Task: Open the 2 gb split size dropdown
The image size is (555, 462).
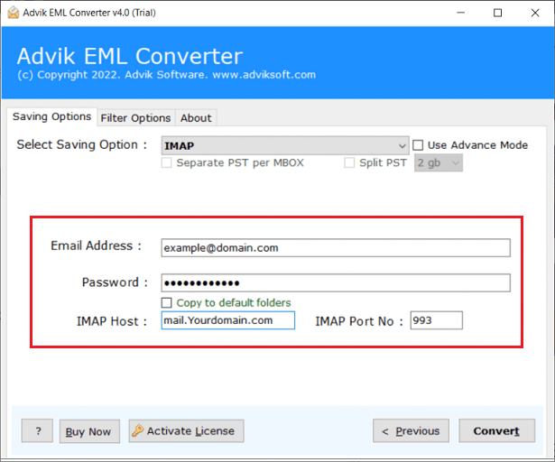Action: [439, 163]
